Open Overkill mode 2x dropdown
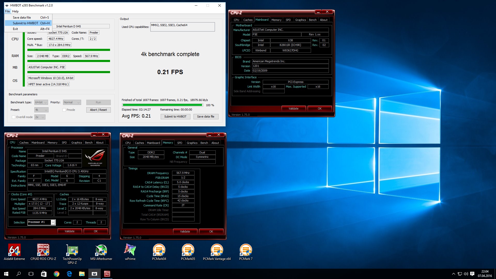The image size is (496, 279). tap(40, 117)
